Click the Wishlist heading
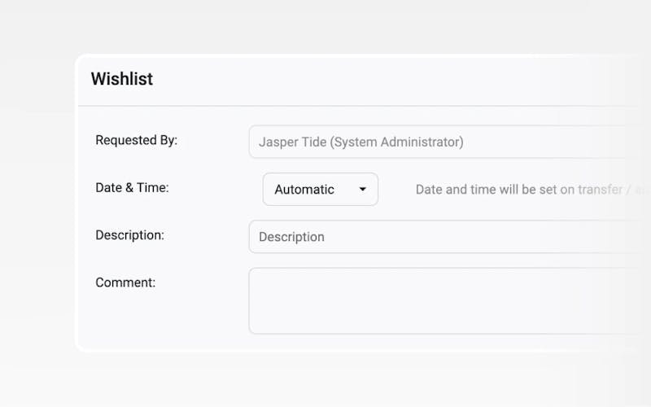 (122, 79)
